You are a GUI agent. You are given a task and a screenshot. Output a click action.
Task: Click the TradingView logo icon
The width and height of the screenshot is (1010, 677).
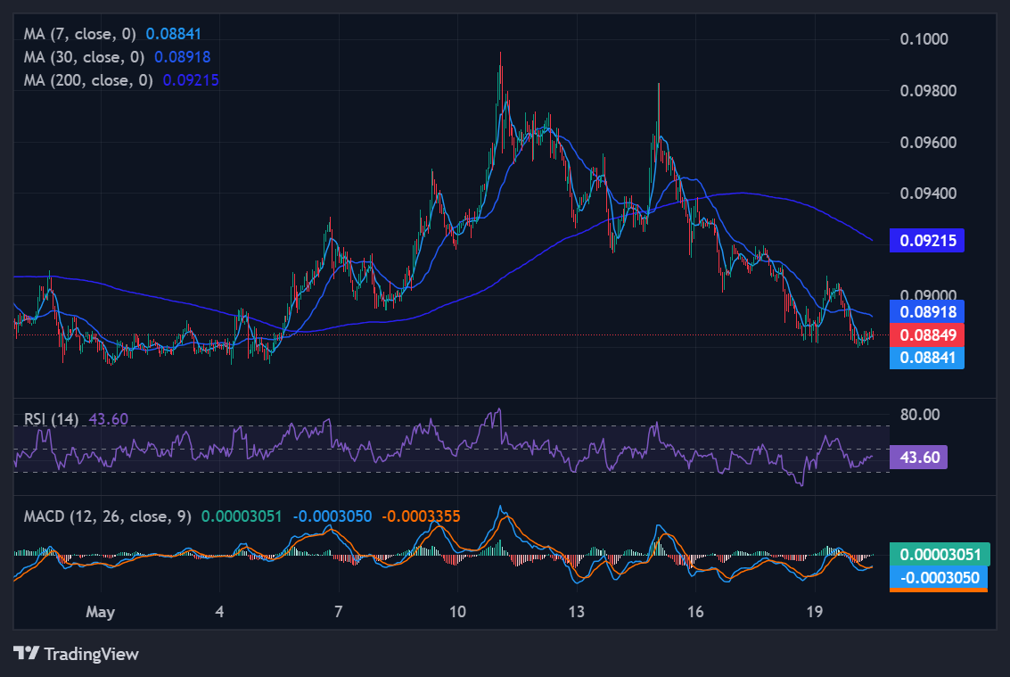point(27,653)
